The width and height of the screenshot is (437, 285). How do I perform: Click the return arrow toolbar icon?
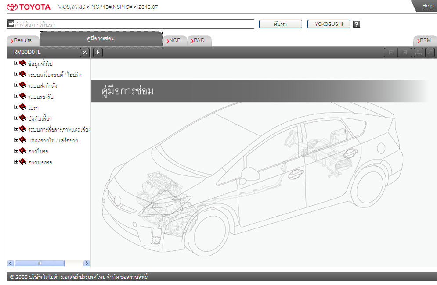point(430,53)
